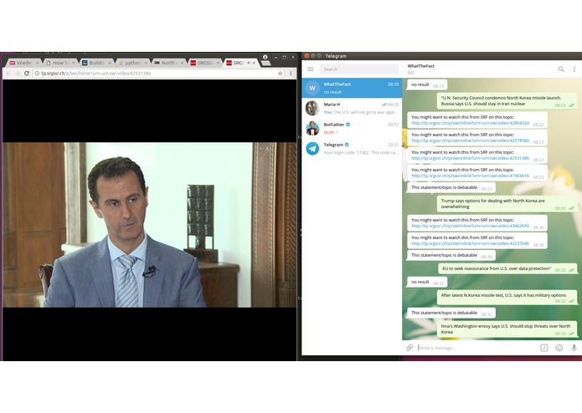Open SRF link ending video:42578980
The height and width of the screenshot is (413, 582).
tap(470, 140)
